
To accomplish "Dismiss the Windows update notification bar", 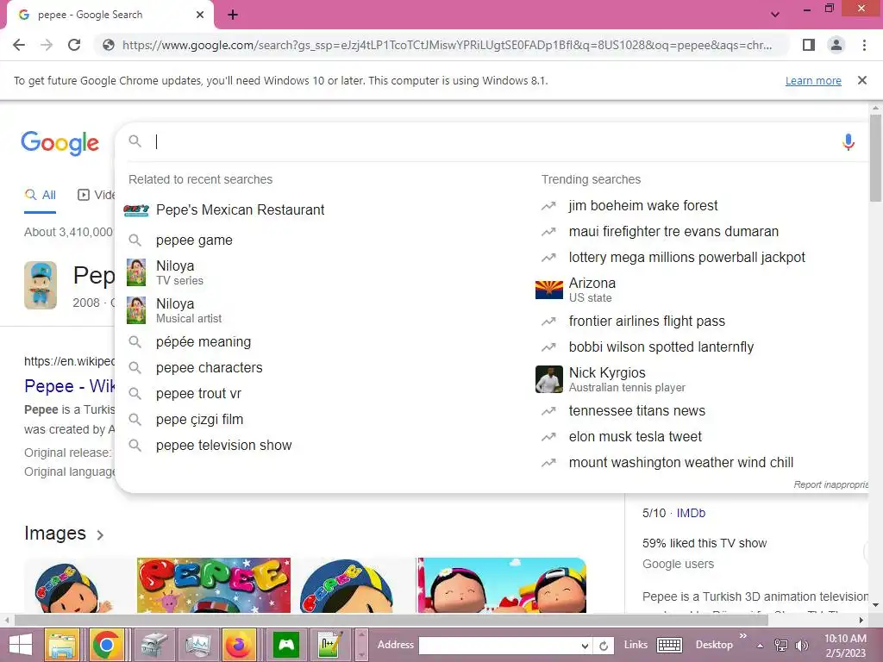I will click(x=861, y=80).
